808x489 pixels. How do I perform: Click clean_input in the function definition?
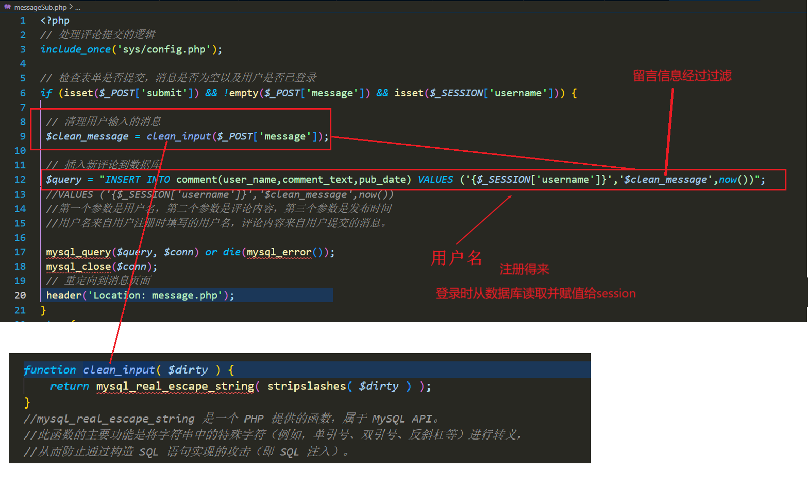click(119, 370)
